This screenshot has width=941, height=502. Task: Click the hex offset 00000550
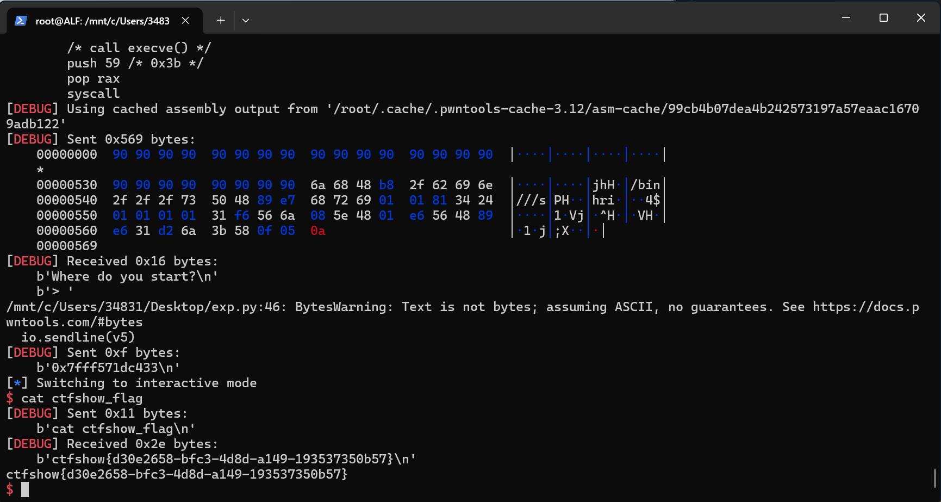click(x=67, y=215)
